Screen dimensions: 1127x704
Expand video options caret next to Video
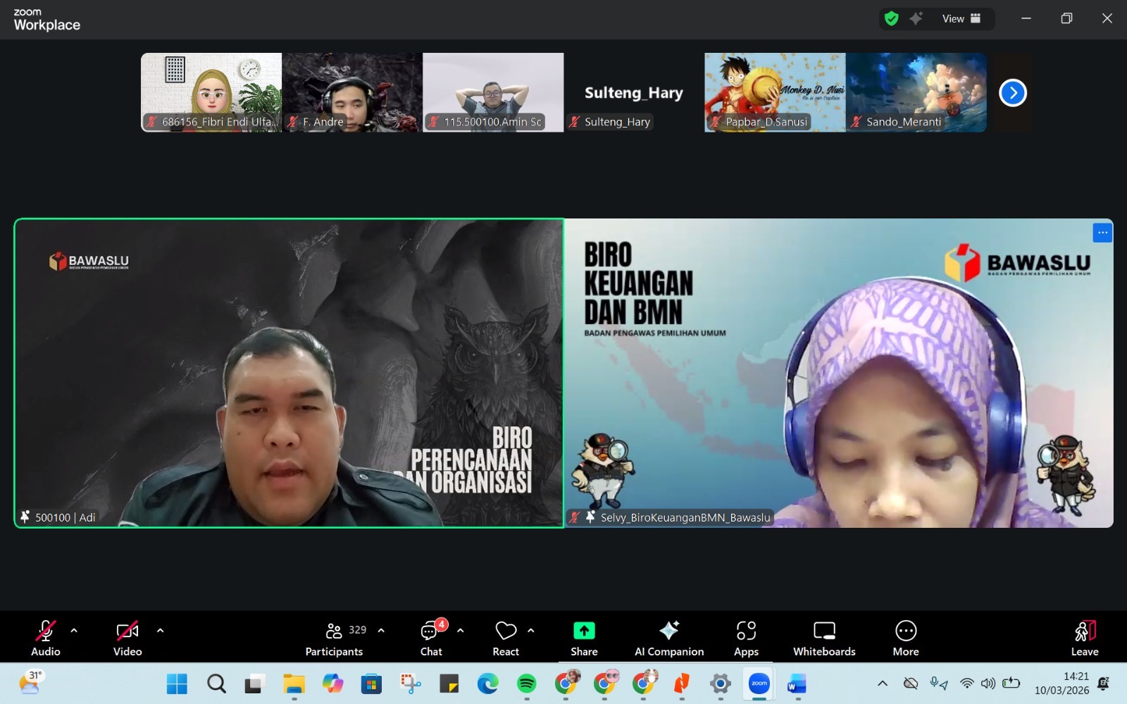tap(160, 631)
